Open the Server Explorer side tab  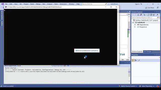point(2,15)
